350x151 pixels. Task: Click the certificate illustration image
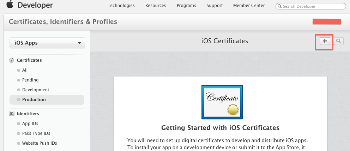pos(222,102)
